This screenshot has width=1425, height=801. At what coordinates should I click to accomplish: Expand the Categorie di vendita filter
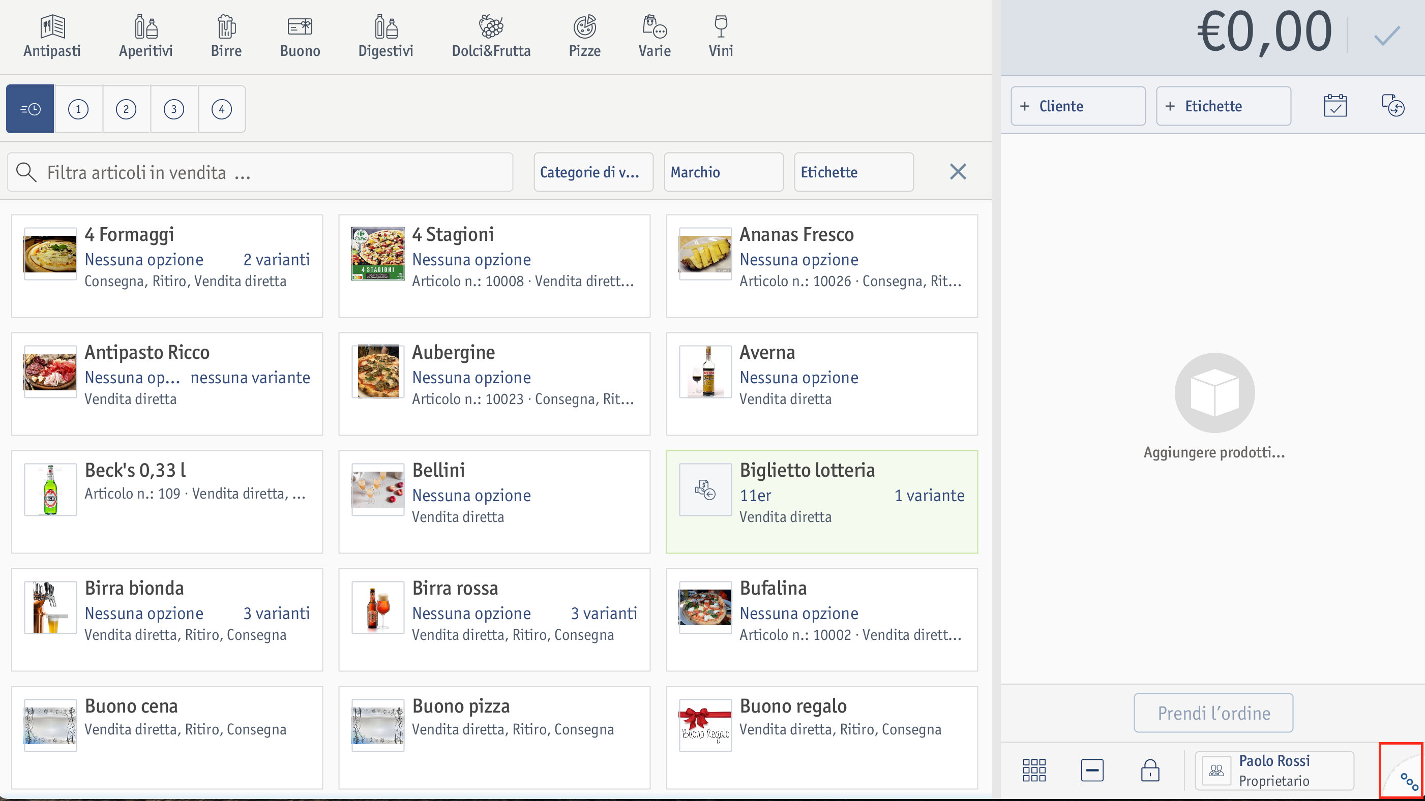point(593,172)
